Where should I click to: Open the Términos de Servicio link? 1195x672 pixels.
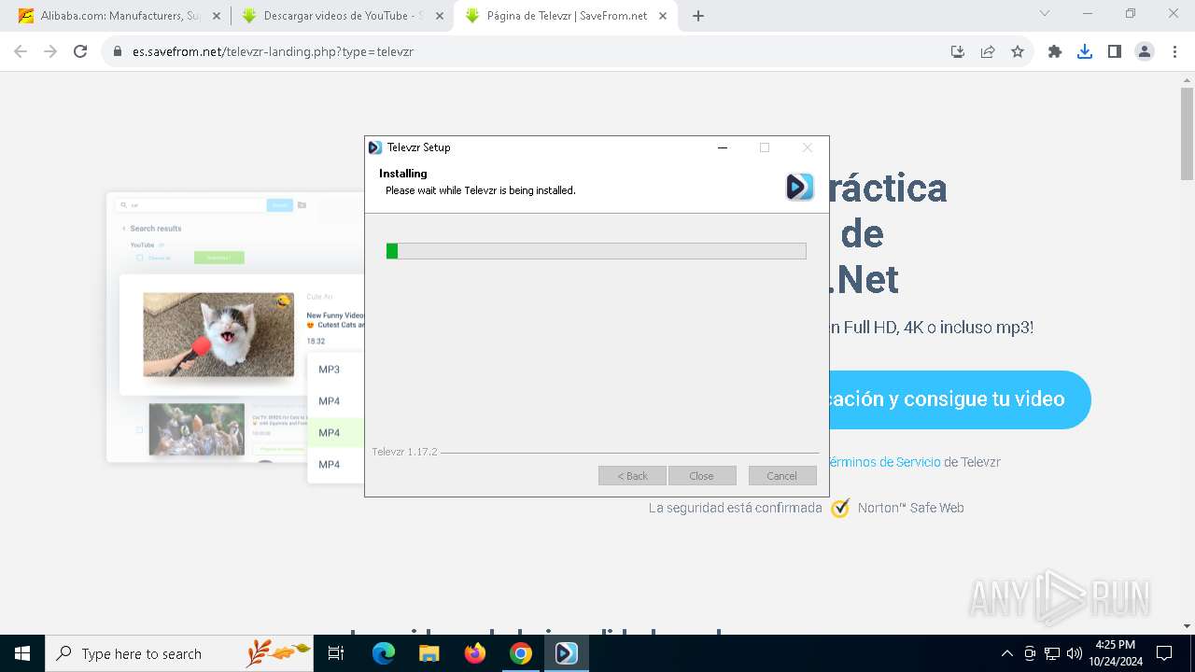pos(884,462)
